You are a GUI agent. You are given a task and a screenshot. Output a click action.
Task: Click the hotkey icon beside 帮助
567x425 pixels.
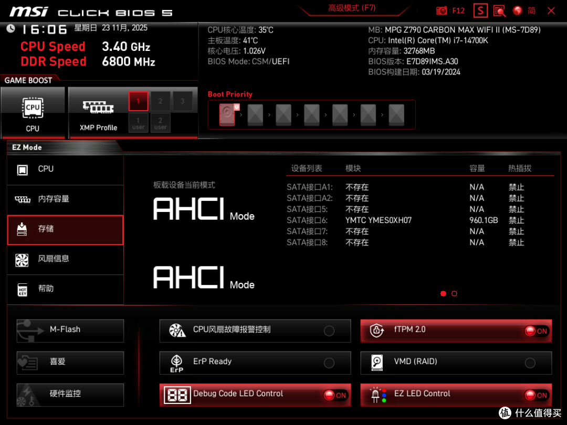(23, 290)
